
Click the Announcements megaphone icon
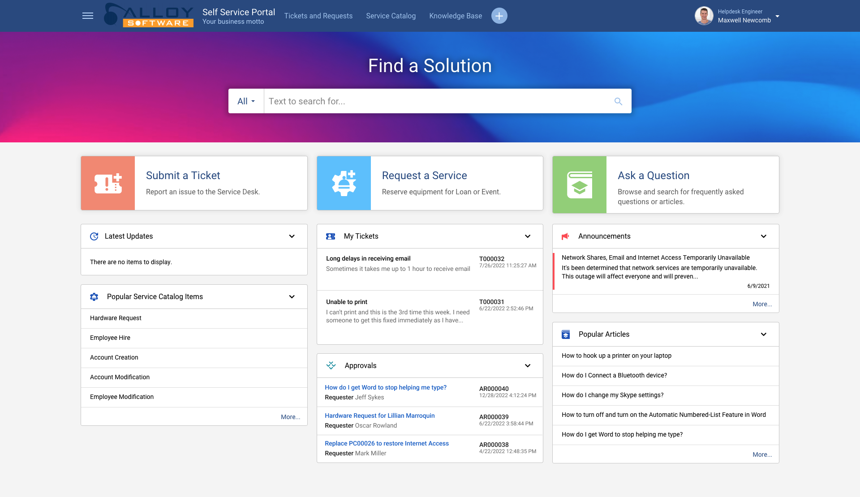pos(565,236)
